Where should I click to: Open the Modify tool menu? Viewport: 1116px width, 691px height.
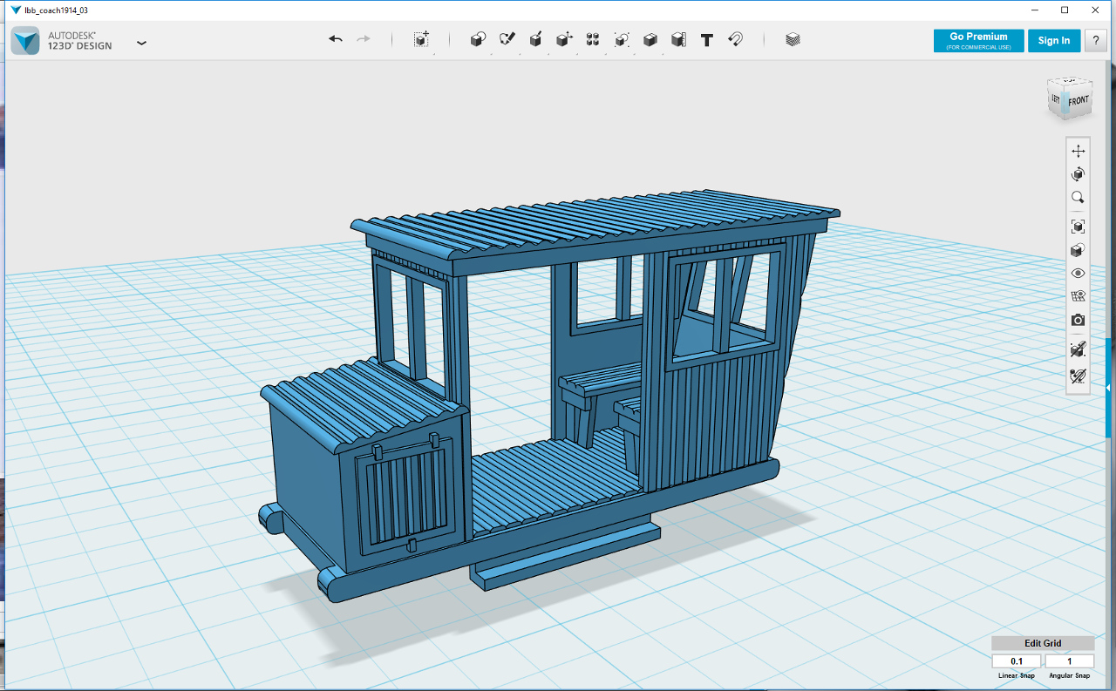pos(564,39)
